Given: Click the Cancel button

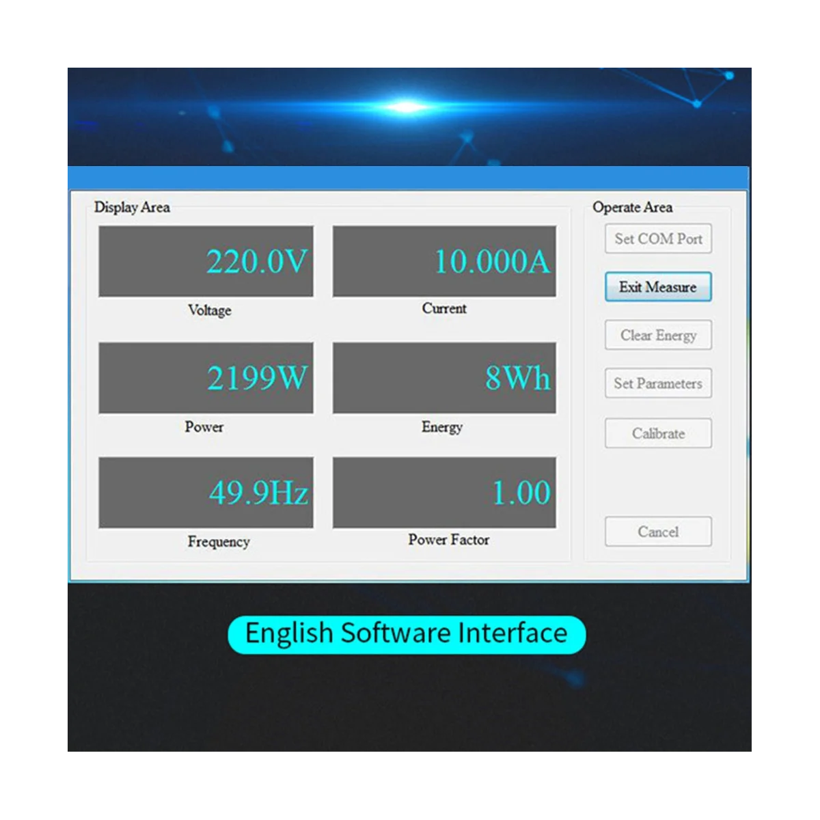Looking at the screenshot, I should coord(658,532).
